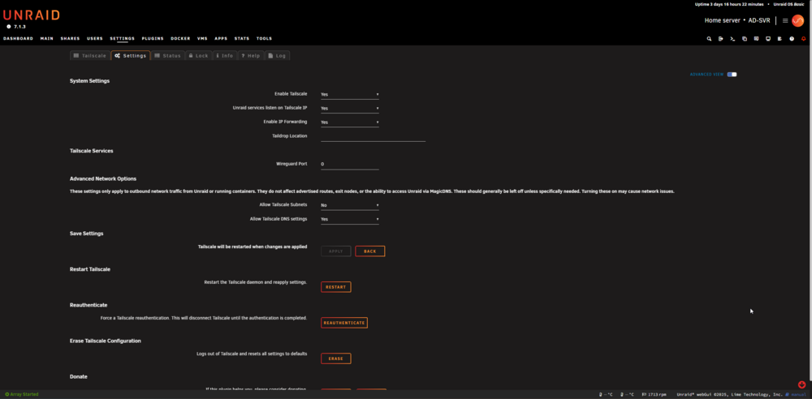Click the feedback icon in the top toolbar
Viewport: 812px width, 399px height.
tap(757, 39)
